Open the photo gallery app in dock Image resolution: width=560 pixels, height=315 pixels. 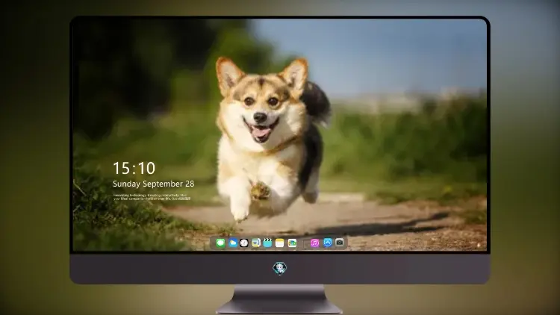[x=292, y=243]
